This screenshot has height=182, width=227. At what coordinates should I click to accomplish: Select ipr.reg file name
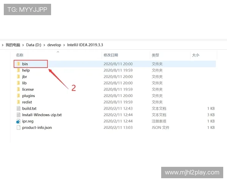(x=28, y=121)
